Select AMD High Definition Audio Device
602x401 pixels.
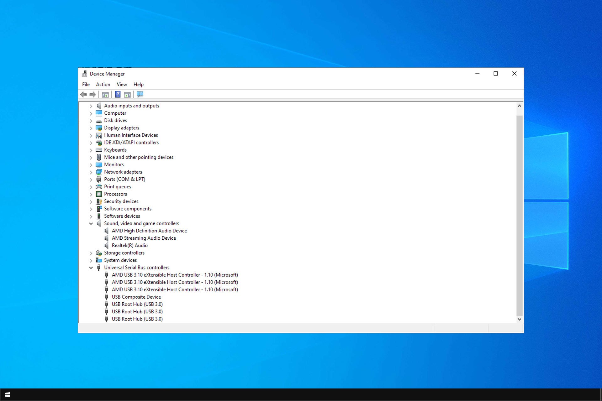pos(149,231)
